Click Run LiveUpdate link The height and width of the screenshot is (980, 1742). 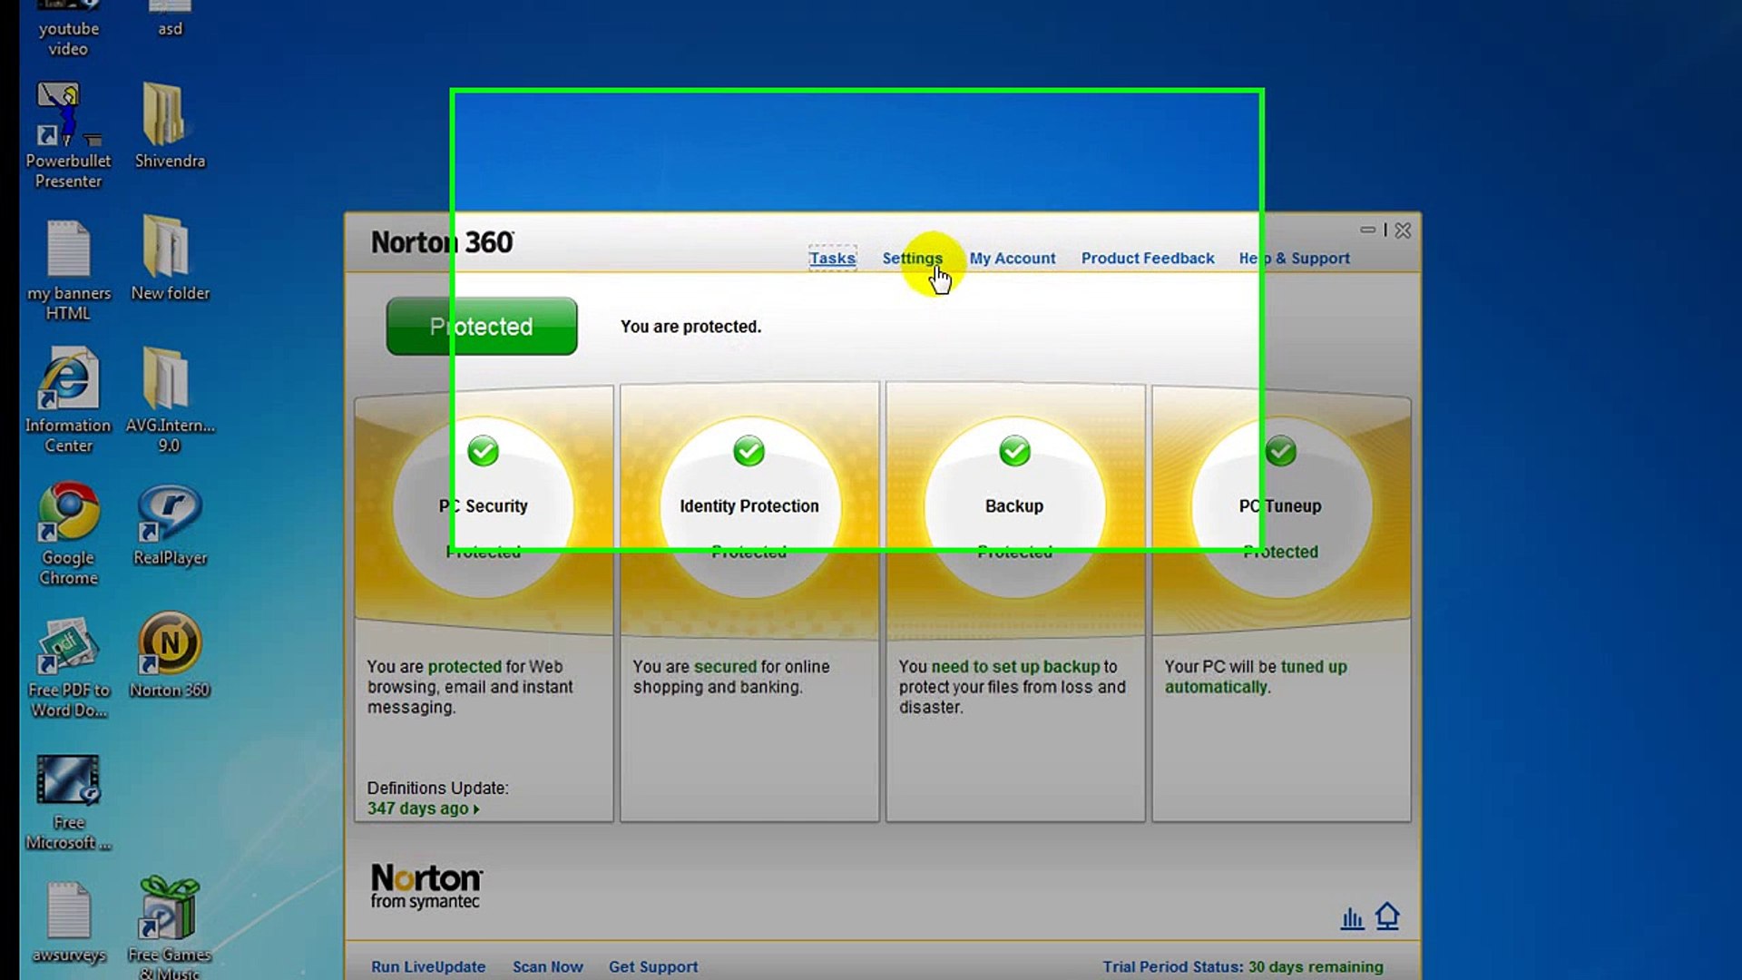428,967
